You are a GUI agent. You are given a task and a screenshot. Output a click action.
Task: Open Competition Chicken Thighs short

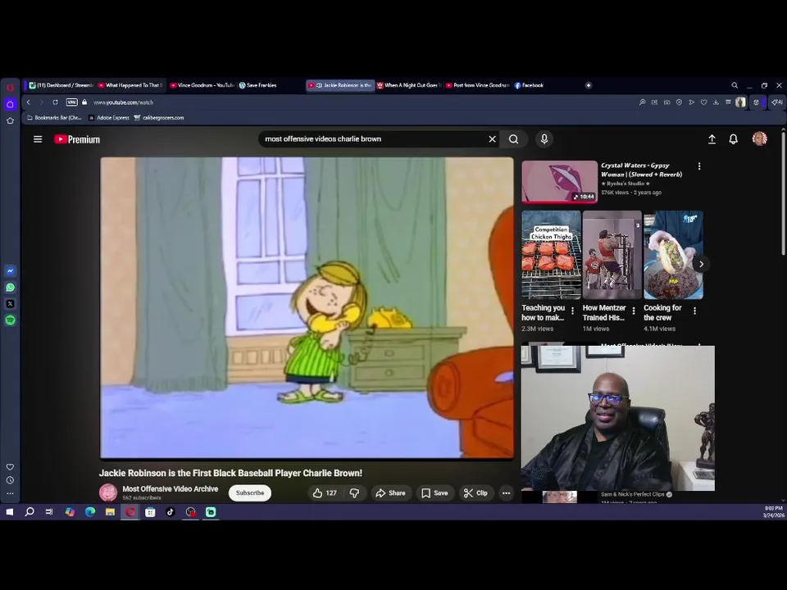[551, 255]
